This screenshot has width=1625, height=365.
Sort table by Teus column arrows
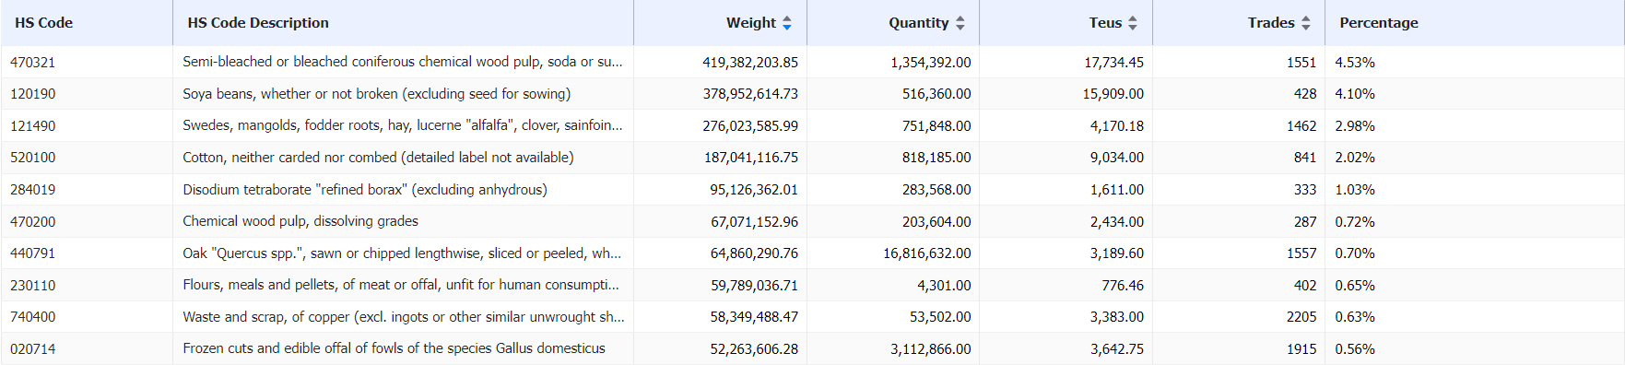click(x=1133, y=23)
